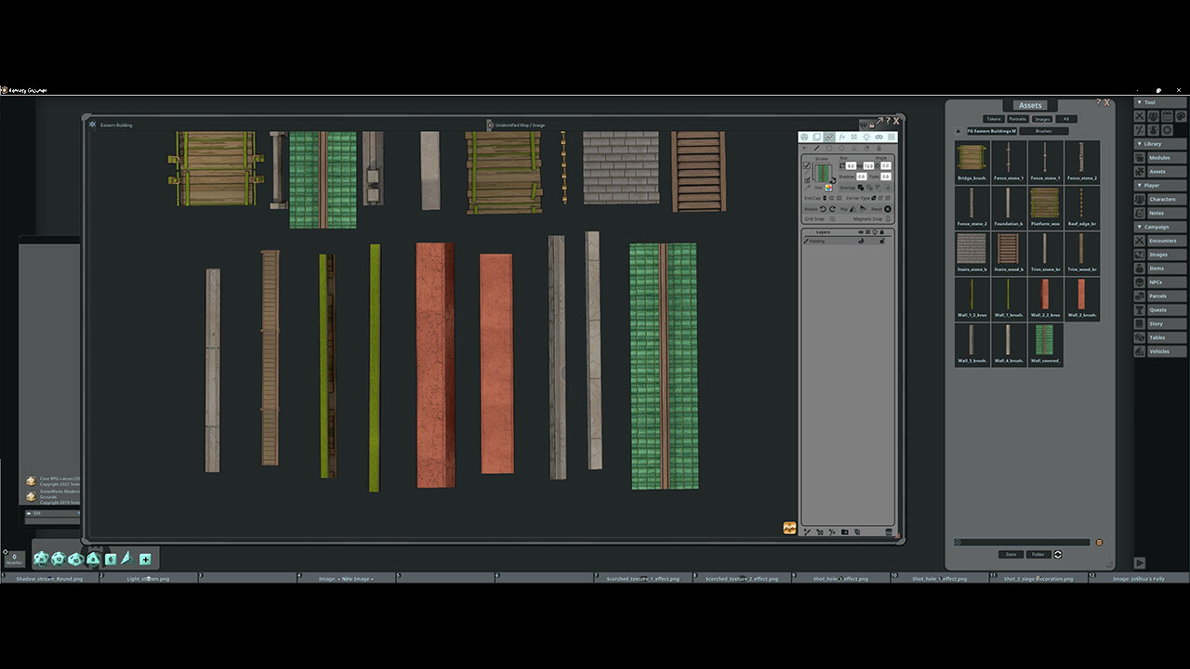Open the Tile color swatch in stroke options
The width and height of the screenshot is (1190, 669).
[x=828, y=188]
